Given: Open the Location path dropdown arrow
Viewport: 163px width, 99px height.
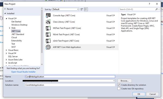Looking at the screenshot, I should (x=114, y=81).
